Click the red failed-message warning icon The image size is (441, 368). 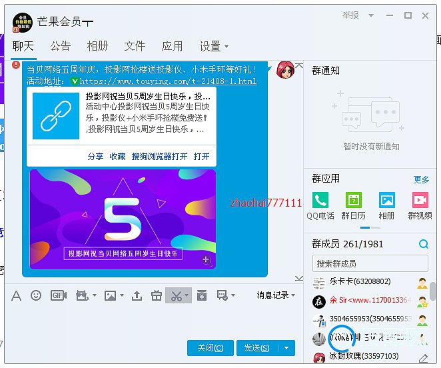point(16,65)
